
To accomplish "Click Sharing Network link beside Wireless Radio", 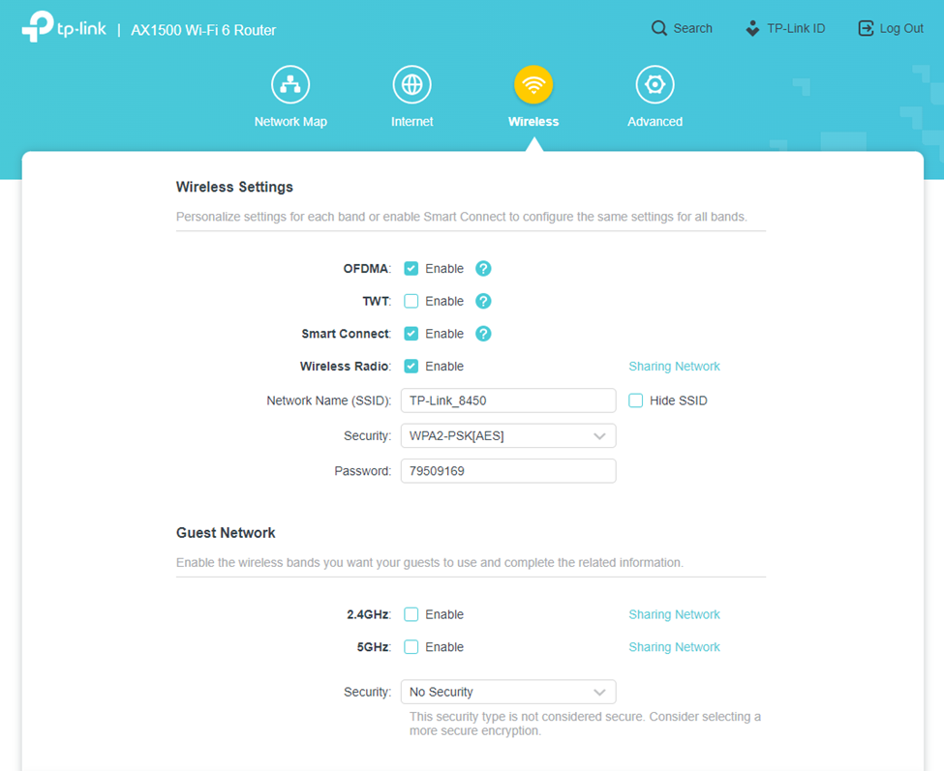I will coord(674,367).
